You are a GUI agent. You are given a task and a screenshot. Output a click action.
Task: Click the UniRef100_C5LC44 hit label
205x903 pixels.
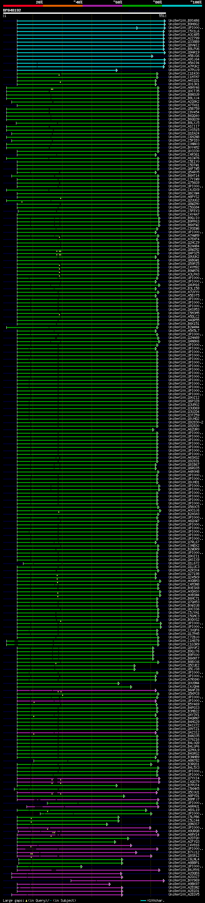point(184,820)
